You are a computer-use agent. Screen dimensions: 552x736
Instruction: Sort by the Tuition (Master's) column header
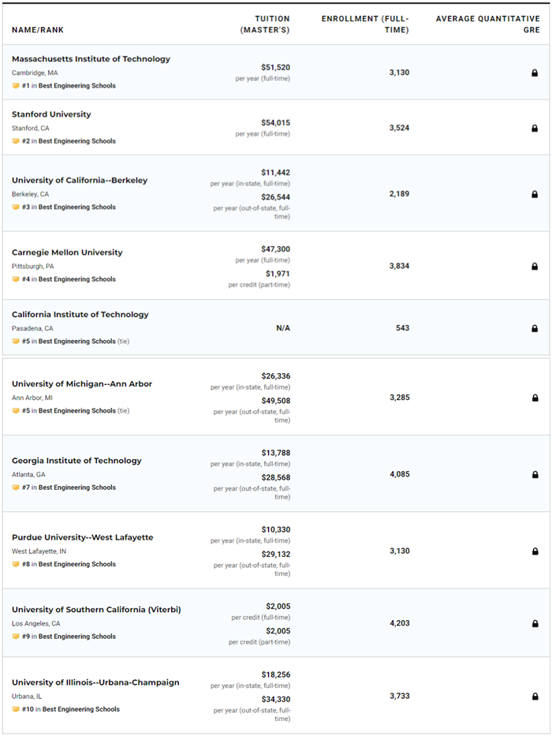point(265,24)
